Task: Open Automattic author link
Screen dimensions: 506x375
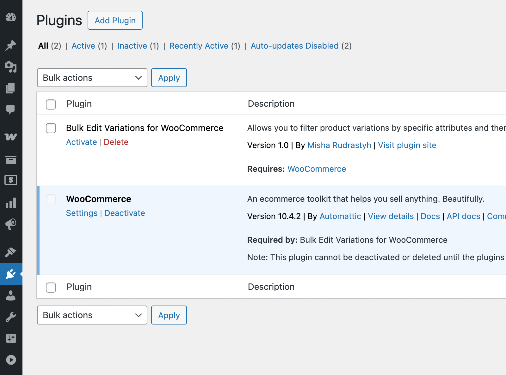Action: pos(340,216)
